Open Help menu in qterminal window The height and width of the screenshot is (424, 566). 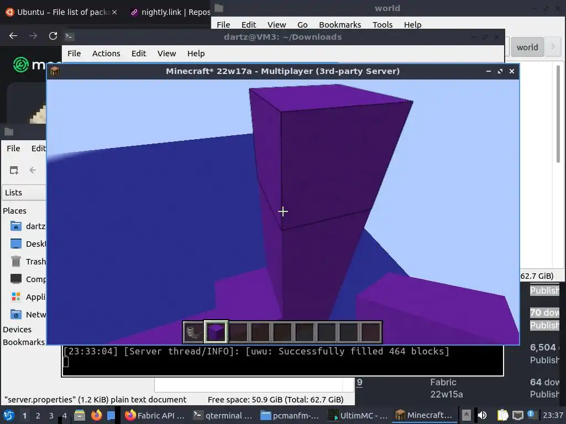point(196,54)
